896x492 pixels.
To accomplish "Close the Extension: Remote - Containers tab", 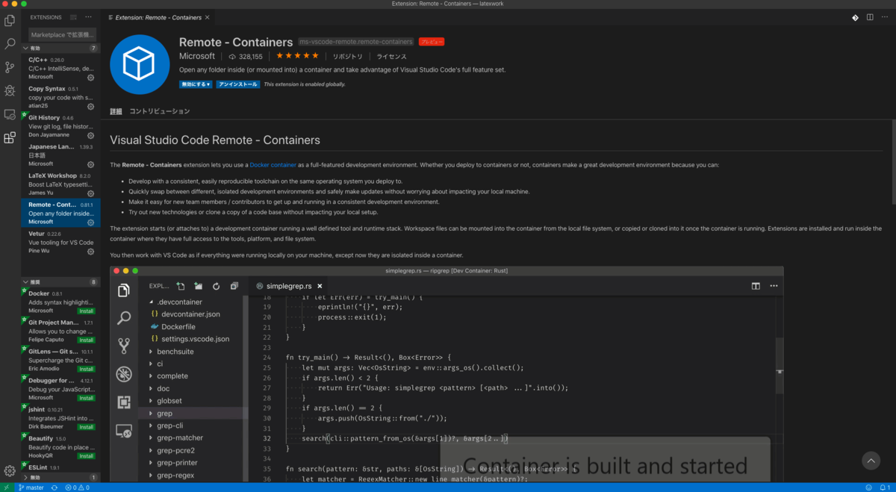I will [x=208, y=17].
